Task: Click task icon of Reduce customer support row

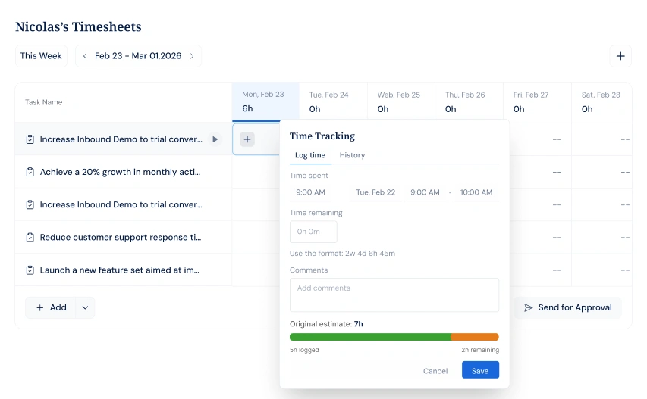Action: (x=30, y=238)
